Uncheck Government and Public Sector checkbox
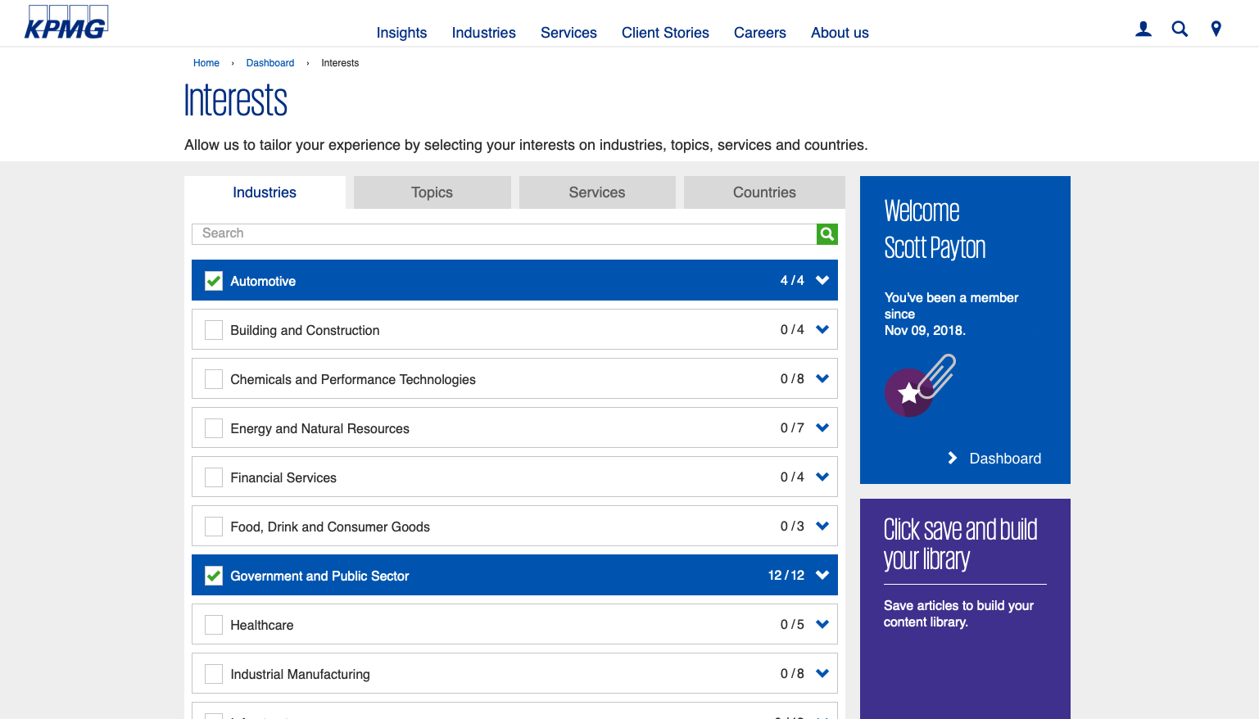The image size is (1259, 719). [214, 576]
